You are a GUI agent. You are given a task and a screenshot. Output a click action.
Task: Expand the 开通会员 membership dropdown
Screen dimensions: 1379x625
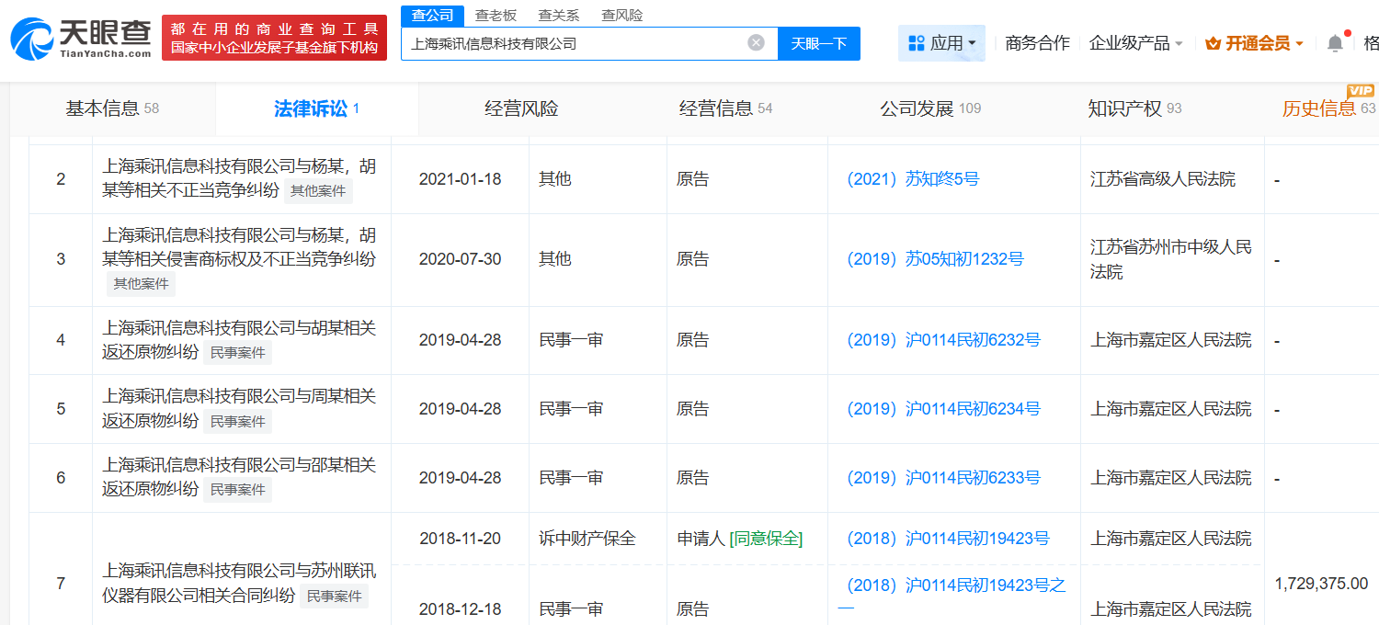(x=1254, y=43)
